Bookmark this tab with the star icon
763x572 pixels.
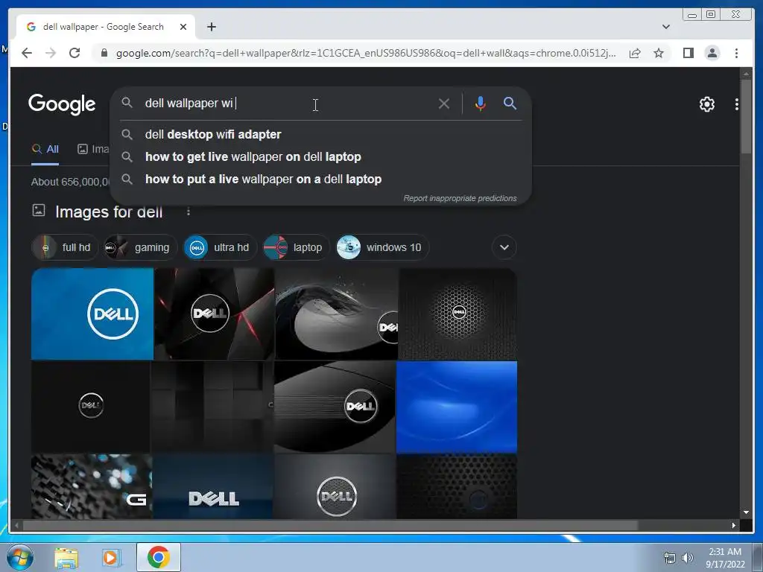pos(659,53)
